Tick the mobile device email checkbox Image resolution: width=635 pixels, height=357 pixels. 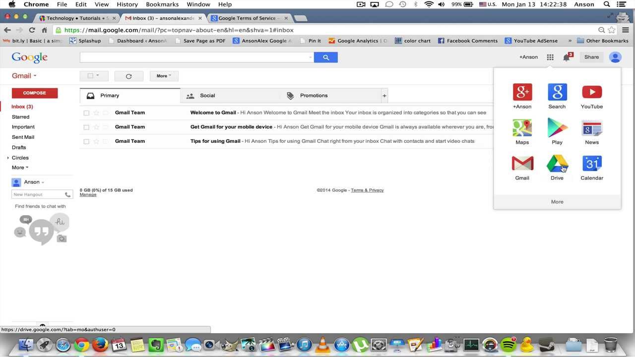coord(86,127)
